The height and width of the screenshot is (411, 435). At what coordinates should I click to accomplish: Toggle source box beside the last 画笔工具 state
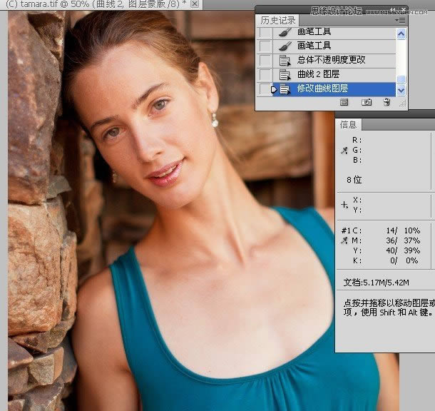pos(265,46)
